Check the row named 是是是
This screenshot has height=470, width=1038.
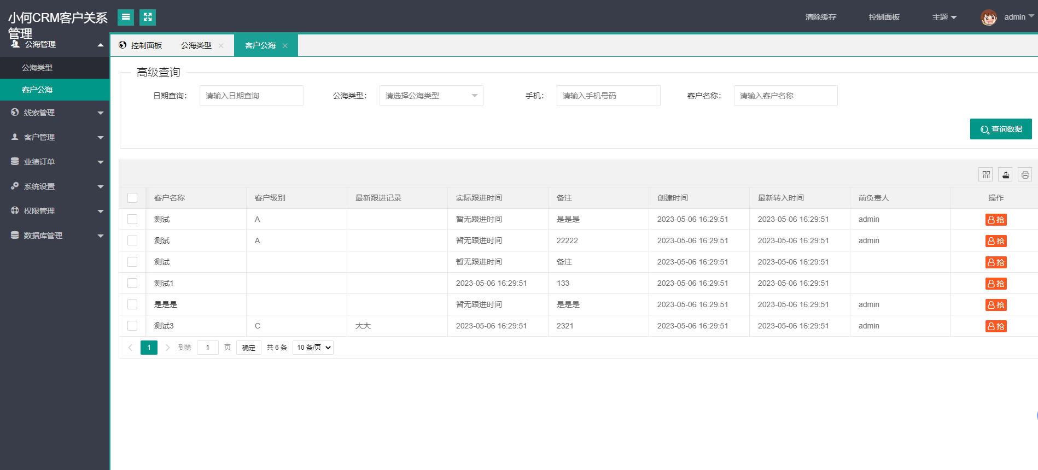pyautogui.click(x=132, y=304)
